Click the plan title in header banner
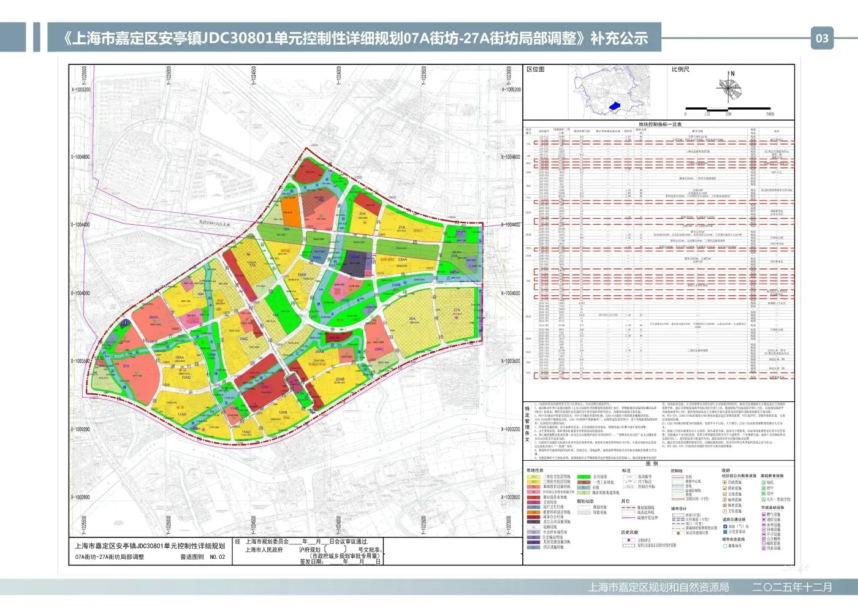Image resolution: width=858 pixels, height=606 pixels. pos(354,38)
